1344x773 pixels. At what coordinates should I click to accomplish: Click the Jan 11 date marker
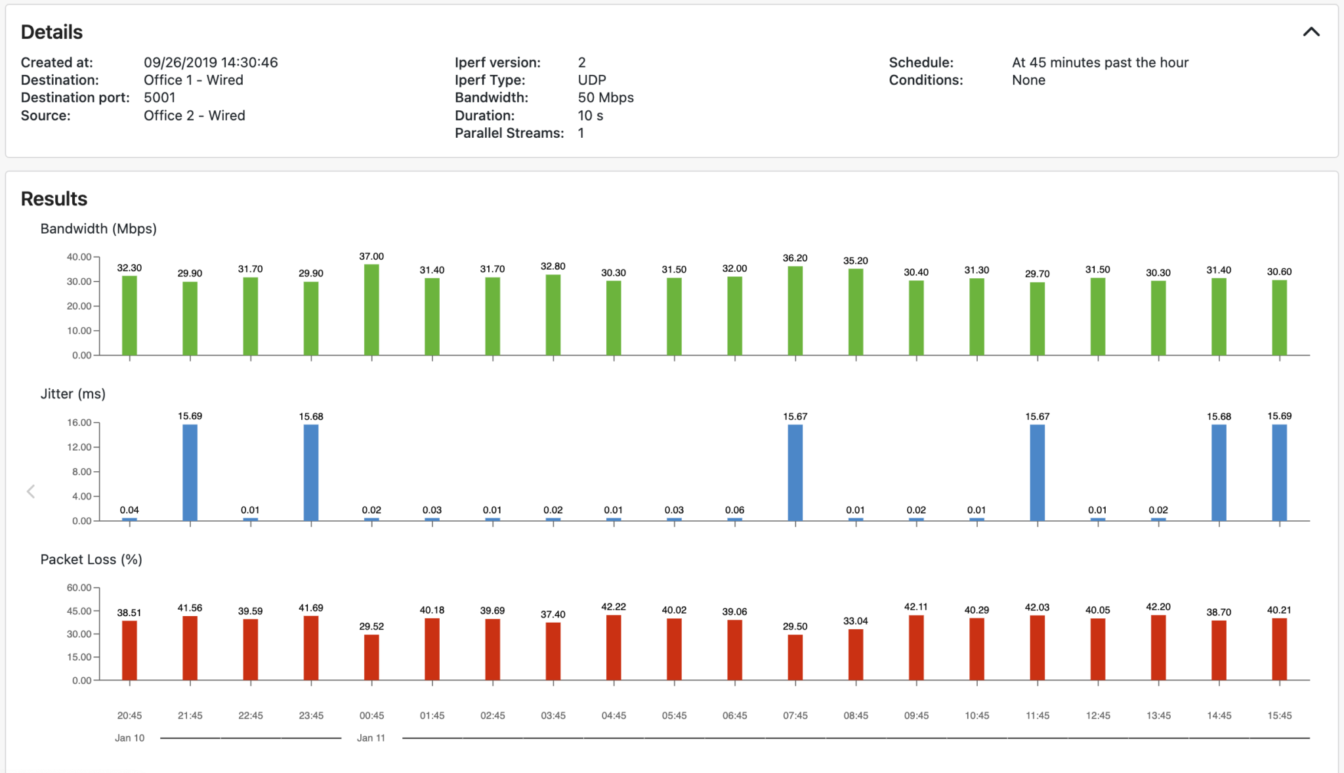coord(371,737)
